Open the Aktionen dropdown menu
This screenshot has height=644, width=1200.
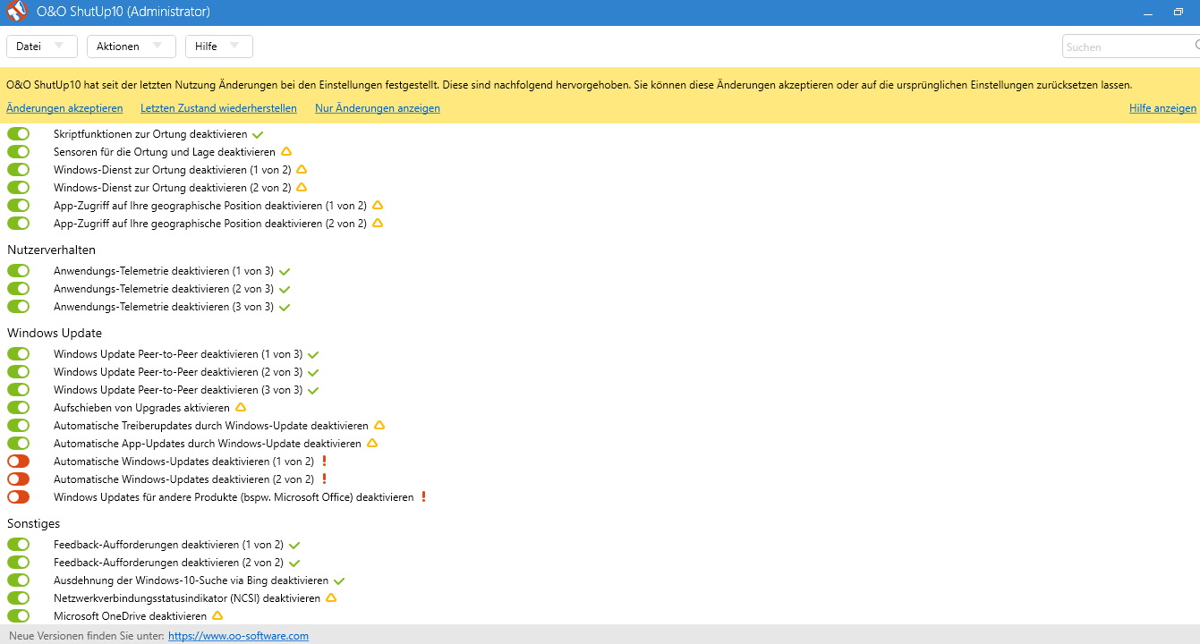click(132, 47)
